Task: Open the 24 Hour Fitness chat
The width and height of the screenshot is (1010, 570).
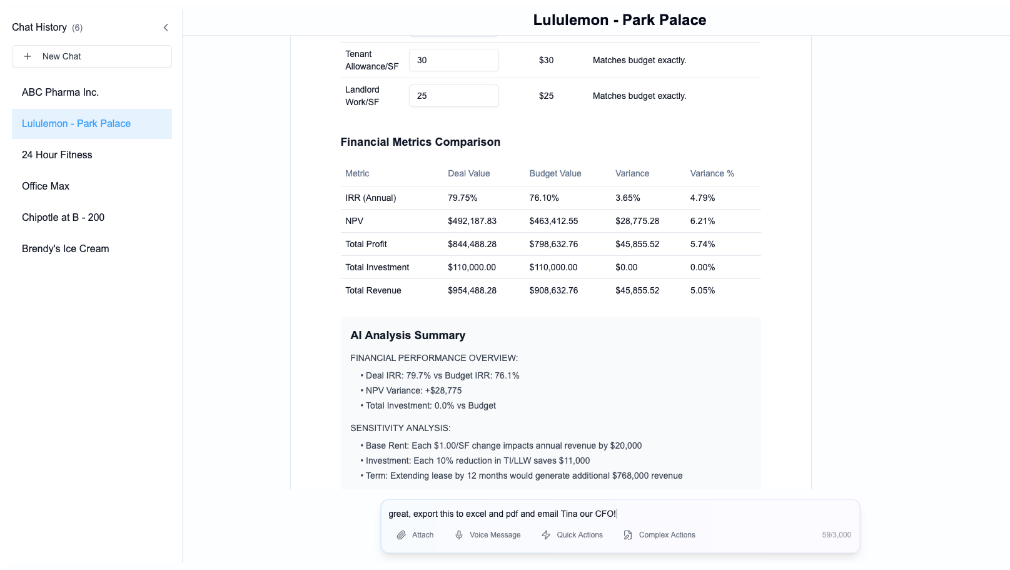Action: (x=92, y=155)
